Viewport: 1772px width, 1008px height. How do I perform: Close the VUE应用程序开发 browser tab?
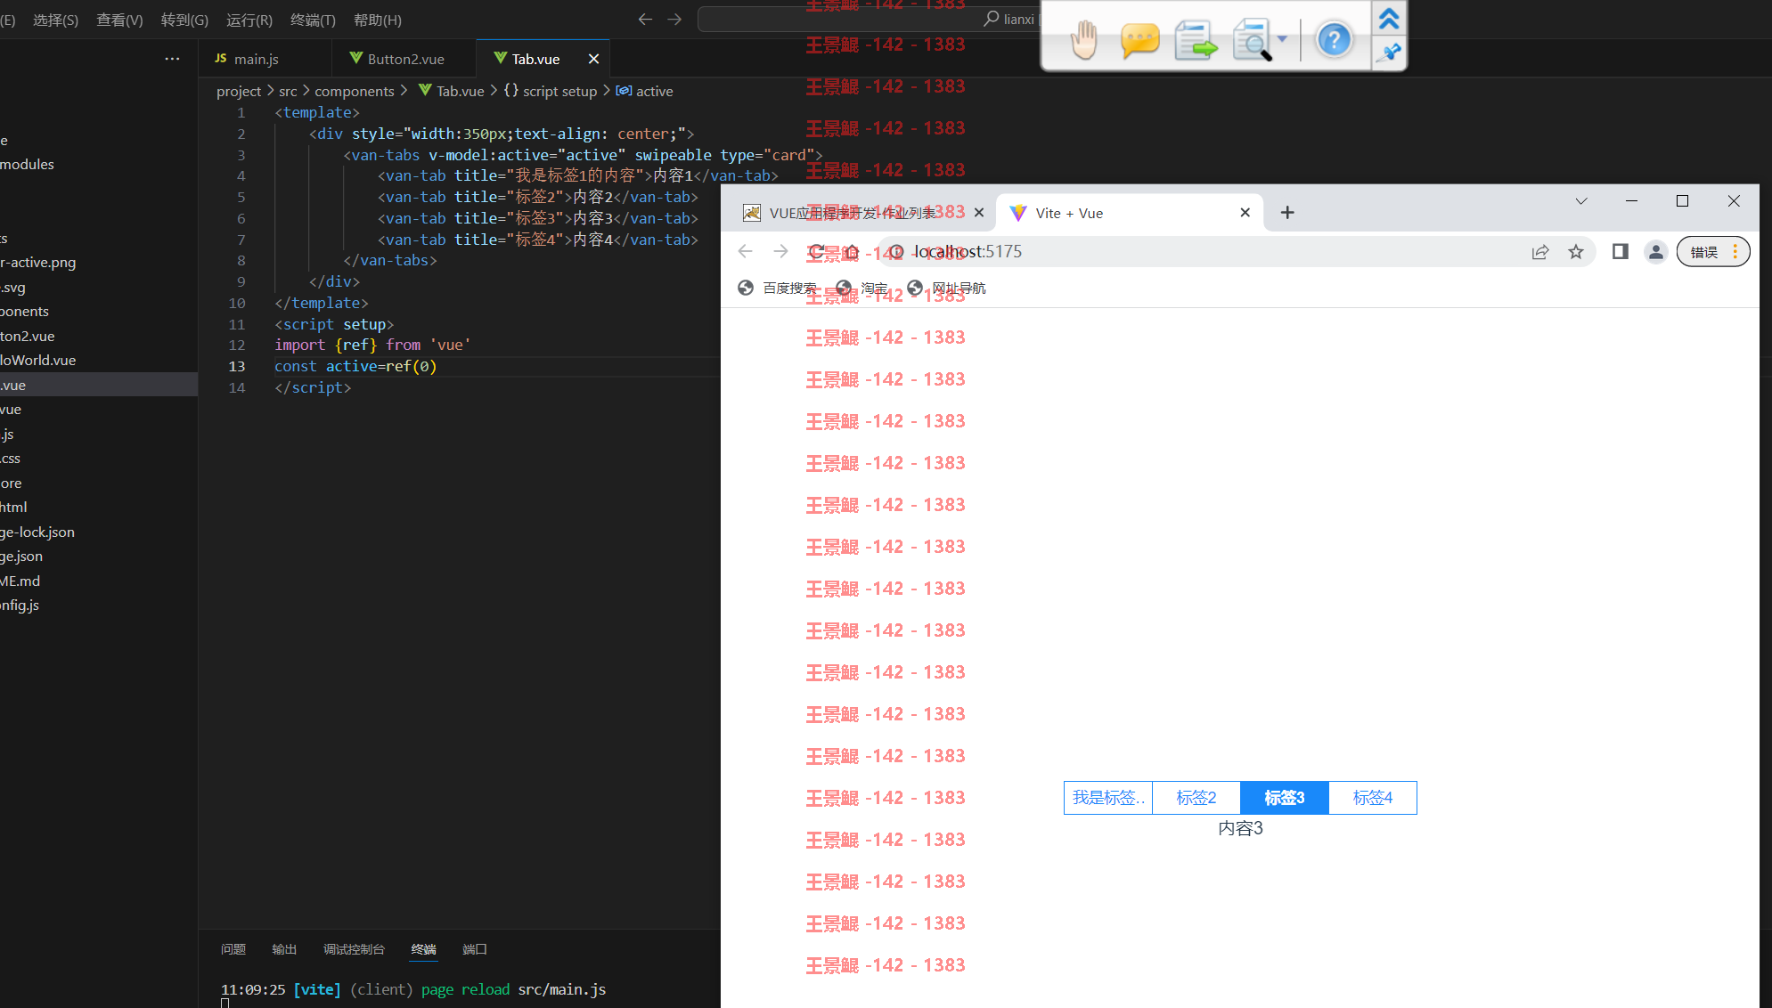[x=979, y=213]
